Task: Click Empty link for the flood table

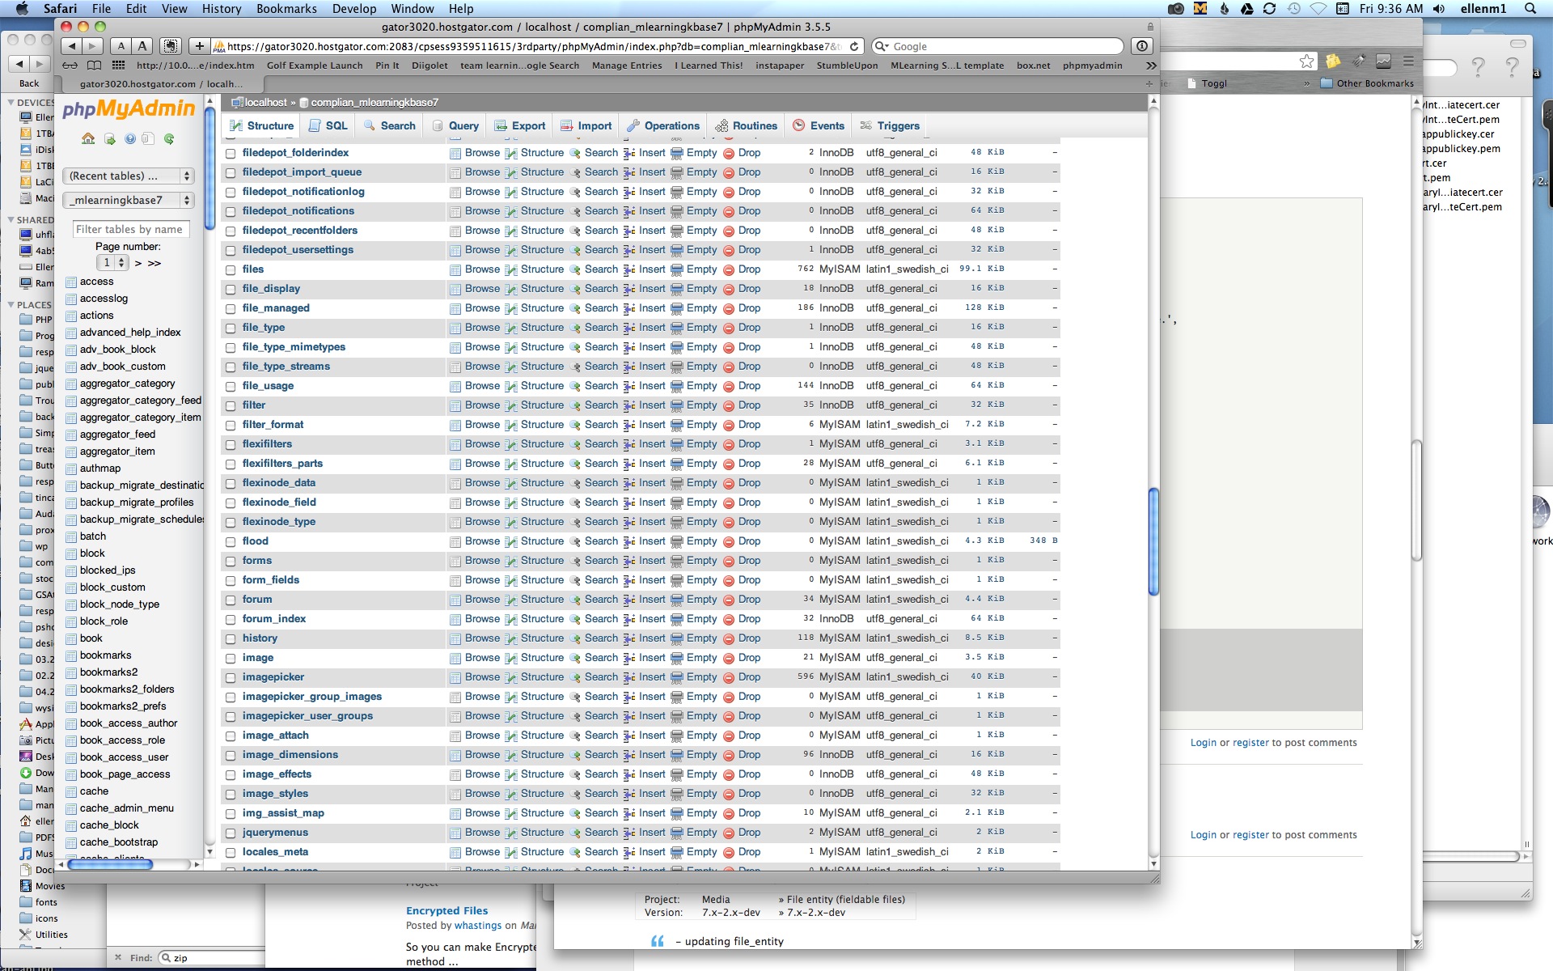Action: pyautogui.click(x=701, y=541)
